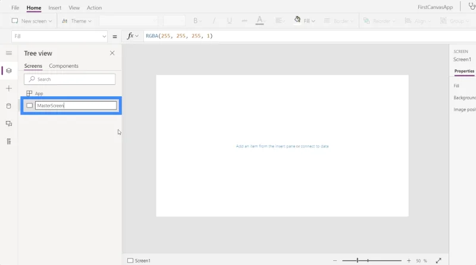The width and height of the screenshot is (476, 265).
Task: Click the App checker stethoscope icon
Action: [x=472, y=6]
